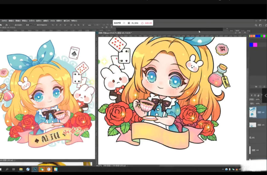The width and height of the screenshot is (267, 175).
Task: Open the 帮助(H) menu
Action: (x=74, y=21)
